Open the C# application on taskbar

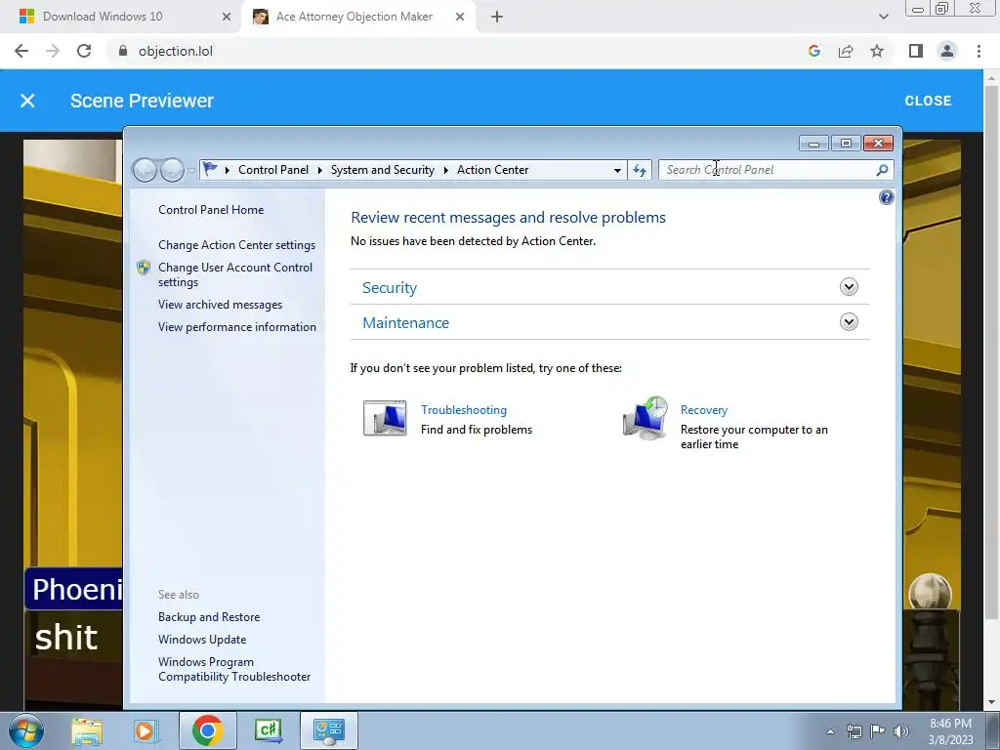(x=269, y=730)
